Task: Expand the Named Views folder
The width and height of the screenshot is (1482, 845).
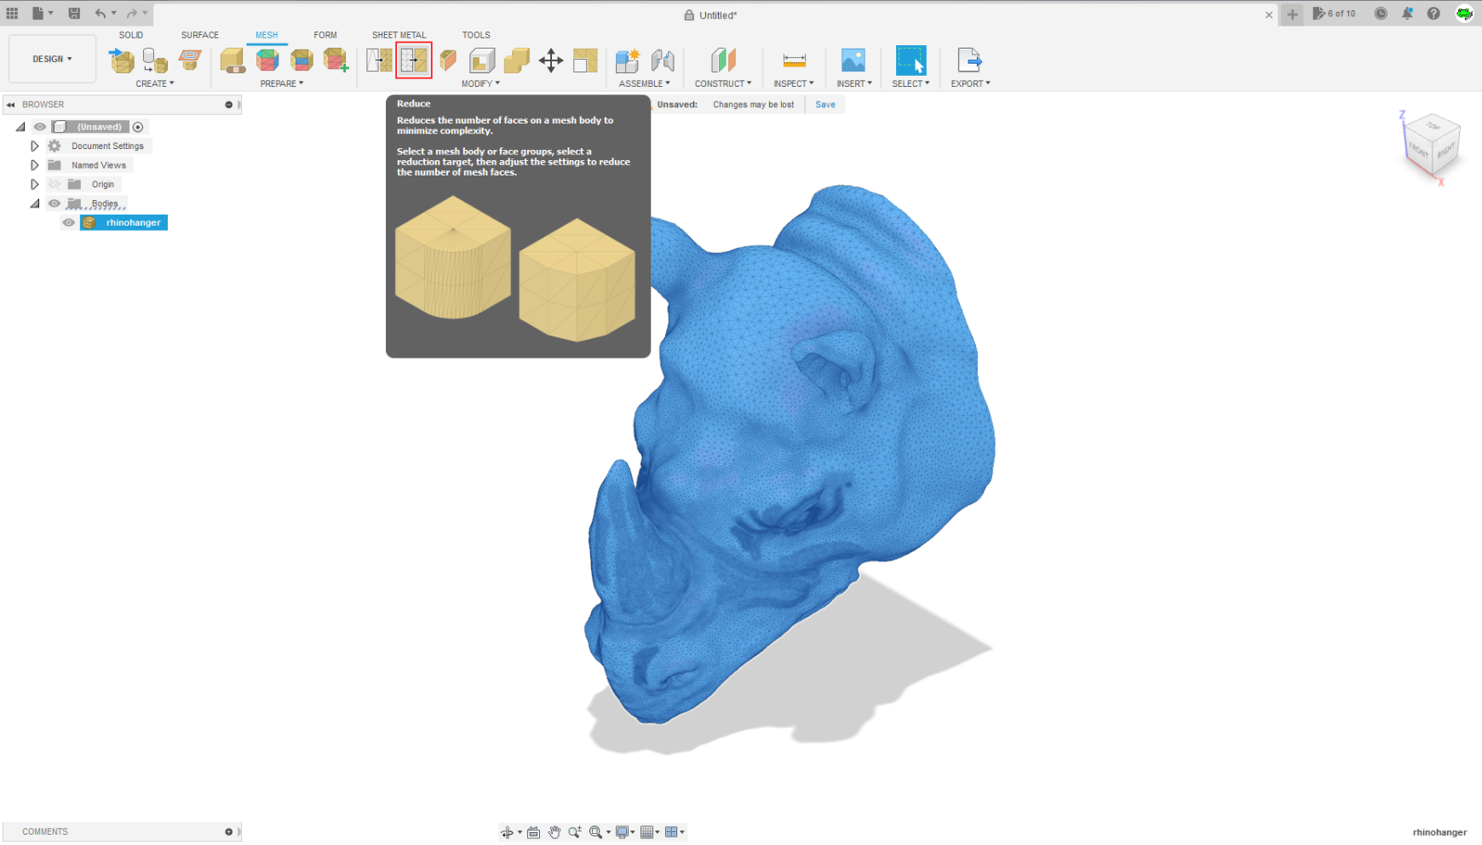Action: click(x=34, y=164)
